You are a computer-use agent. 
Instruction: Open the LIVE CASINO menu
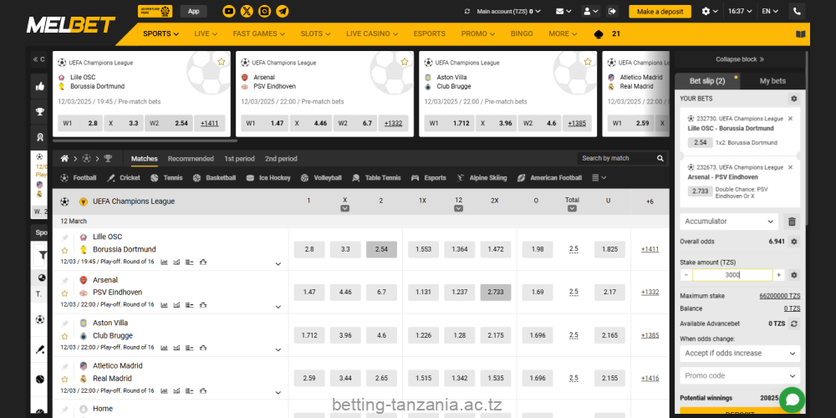click(372, 33)
